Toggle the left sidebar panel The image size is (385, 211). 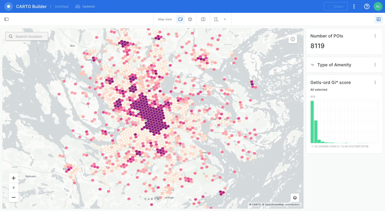(6, 19)
